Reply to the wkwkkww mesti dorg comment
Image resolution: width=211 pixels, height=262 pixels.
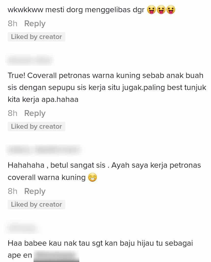click(35, 23)
